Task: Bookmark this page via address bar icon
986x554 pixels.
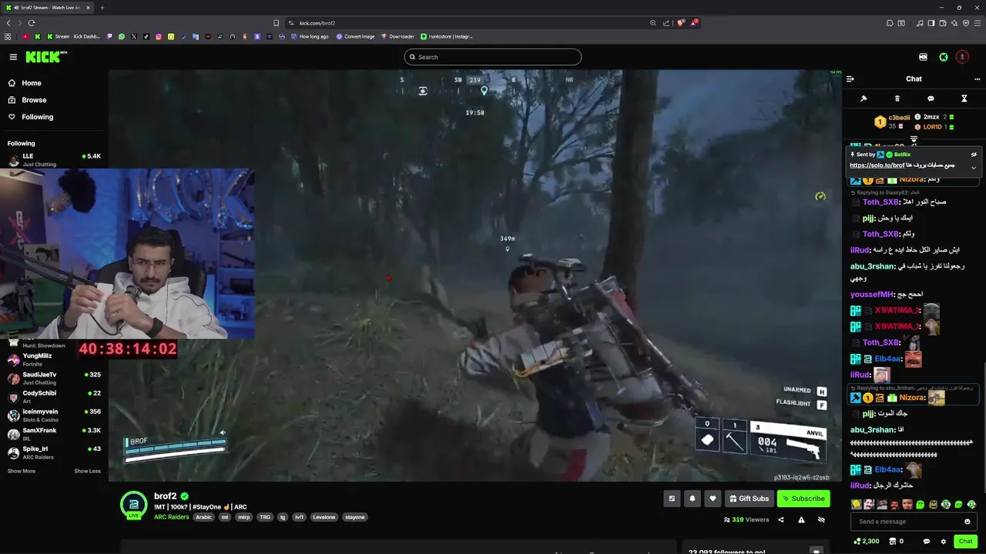Action: tap(277, 23)
